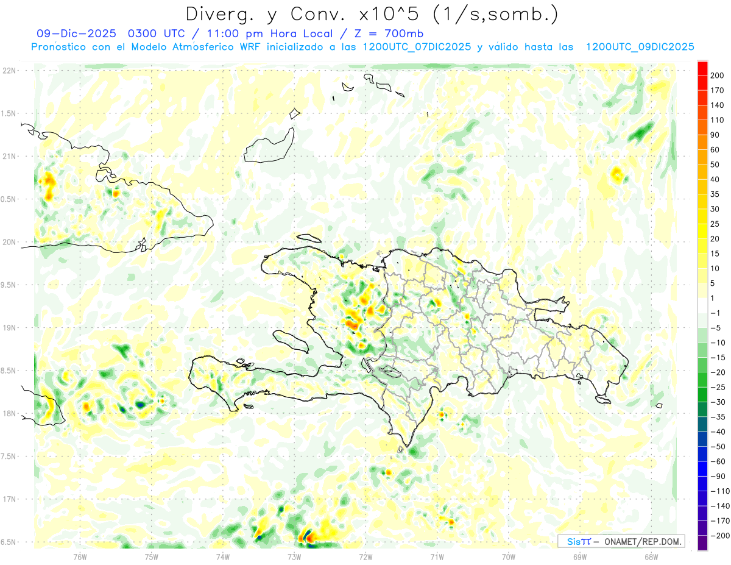Click the 68W longitude label

point(651,556)
